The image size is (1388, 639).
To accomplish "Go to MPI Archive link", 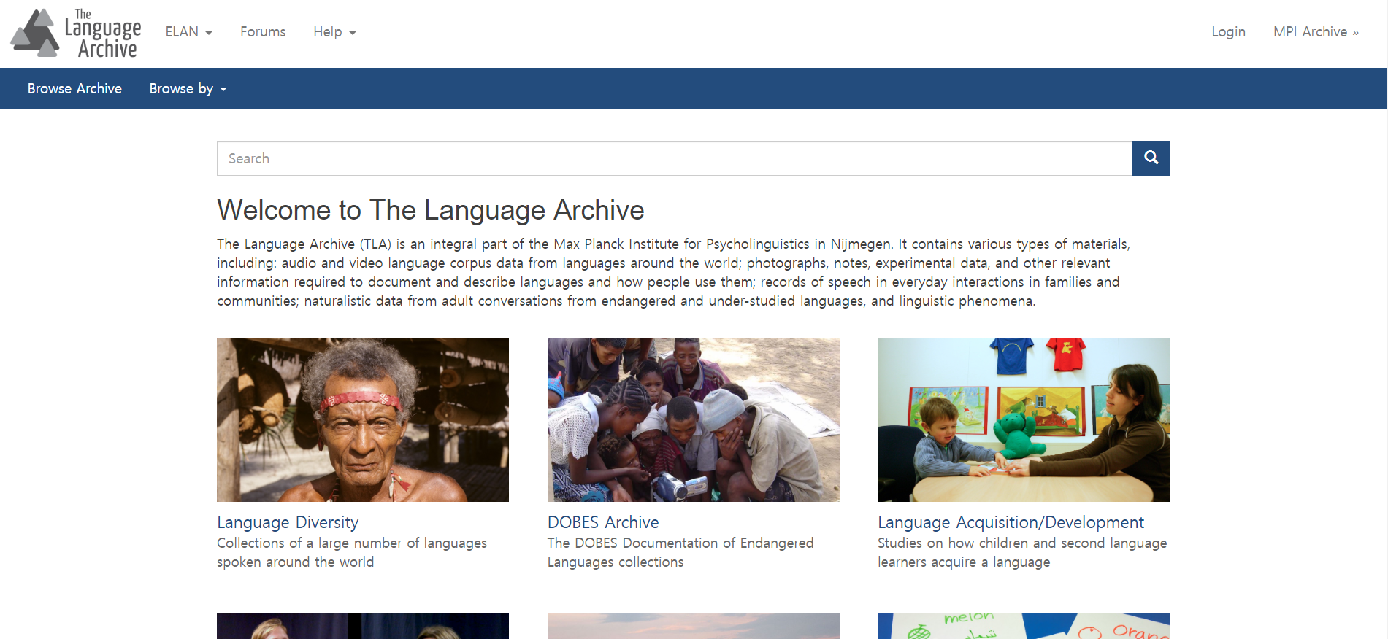I will pos(1316,32).
